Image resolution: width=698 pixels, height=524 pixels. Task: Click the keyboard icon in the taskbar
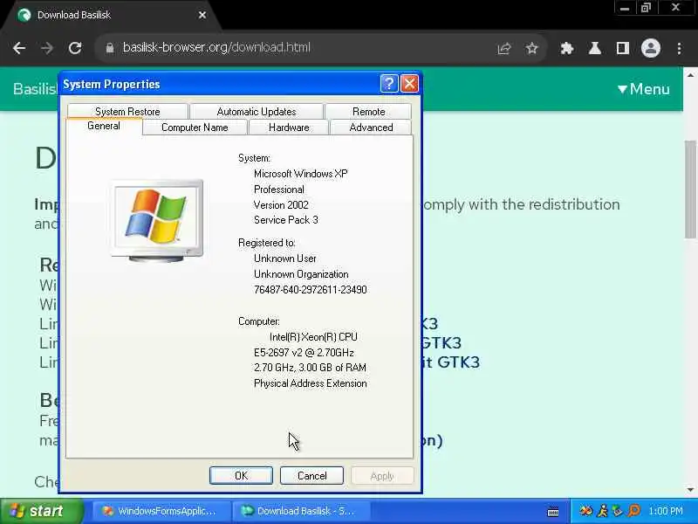pyautogui.click(x=553, y=512)
